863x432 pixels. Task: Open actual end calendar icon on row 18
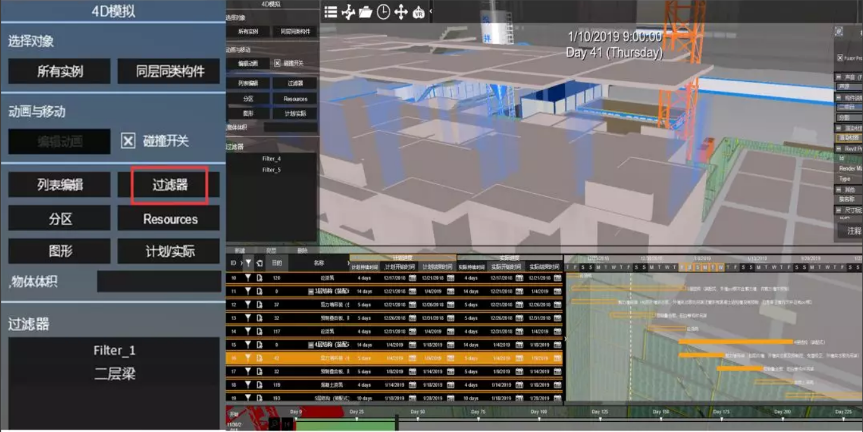557,384
